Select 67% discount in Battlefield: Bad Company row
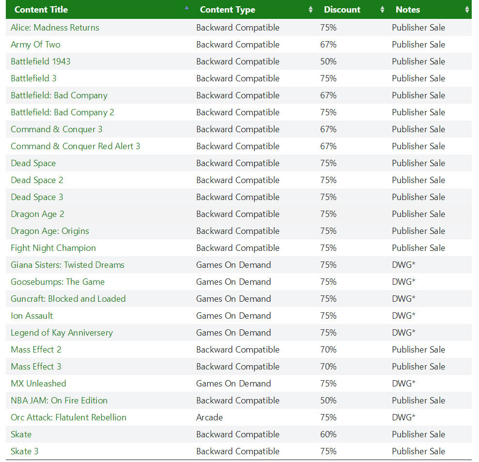 pyautogui.click(x=328, y=95)
